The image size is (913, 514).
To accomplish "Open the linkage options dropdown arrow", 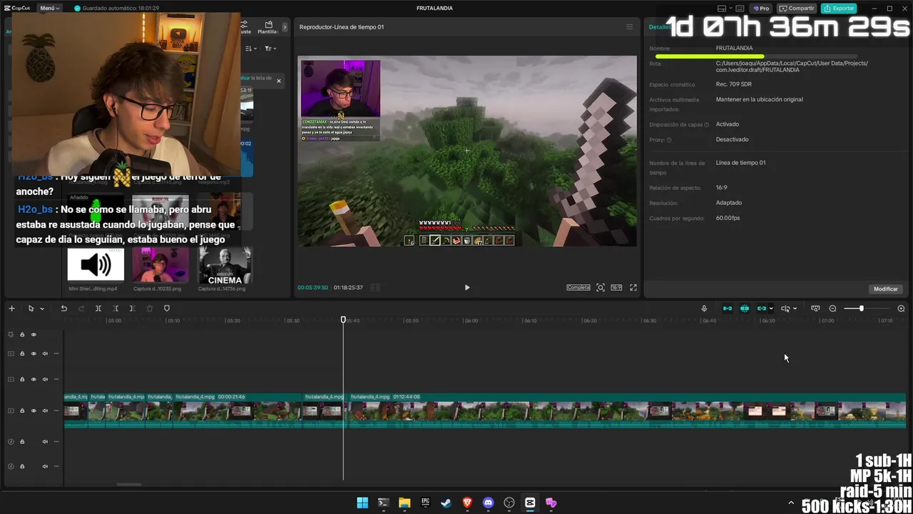I will pos(771,308).
